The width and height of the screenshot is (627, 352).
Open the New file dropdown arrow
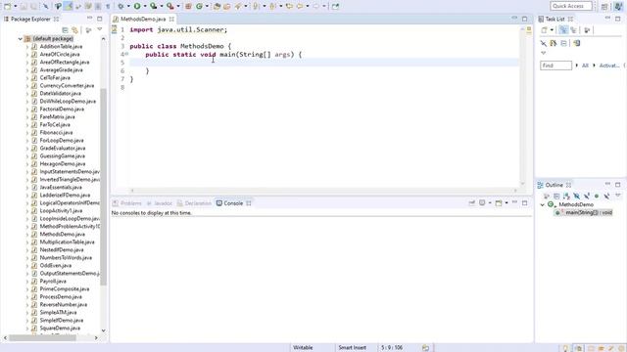pyautogui.click(x=16, y=6)
